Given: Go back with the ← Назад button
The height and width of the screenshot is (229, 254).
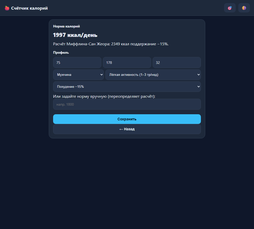Looking at the screenshot, I should pyautogui.click(x=127, y=129).
